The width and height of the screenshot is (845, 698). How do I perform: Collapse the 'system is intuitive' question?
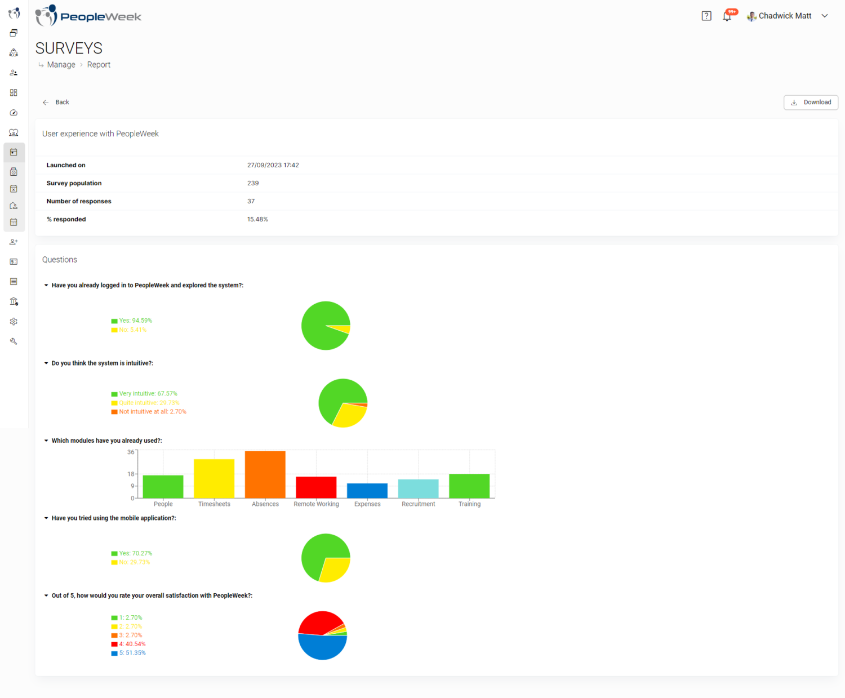tap(46, 363)
